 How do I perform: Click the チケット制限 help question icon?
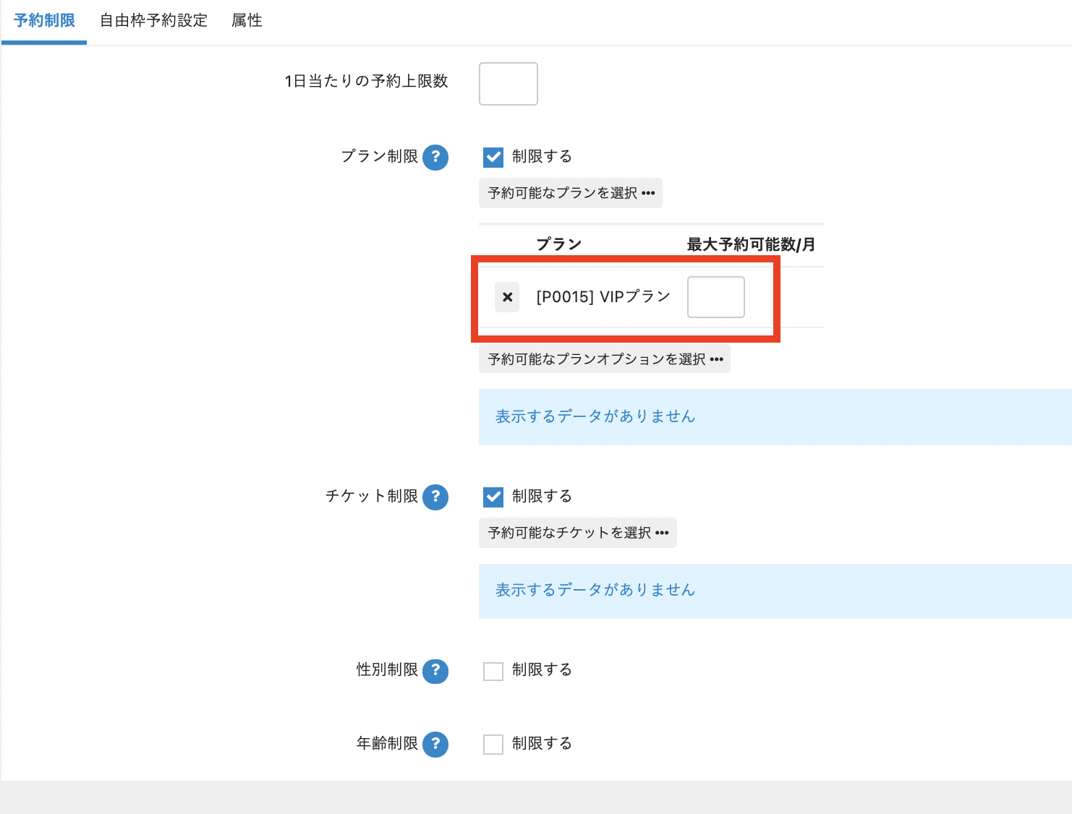435,497
